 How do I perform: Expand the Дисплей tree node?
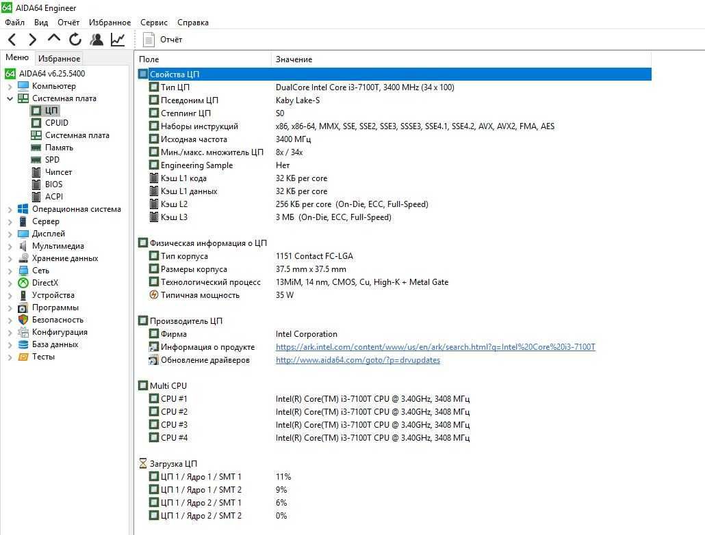point(10,234)
